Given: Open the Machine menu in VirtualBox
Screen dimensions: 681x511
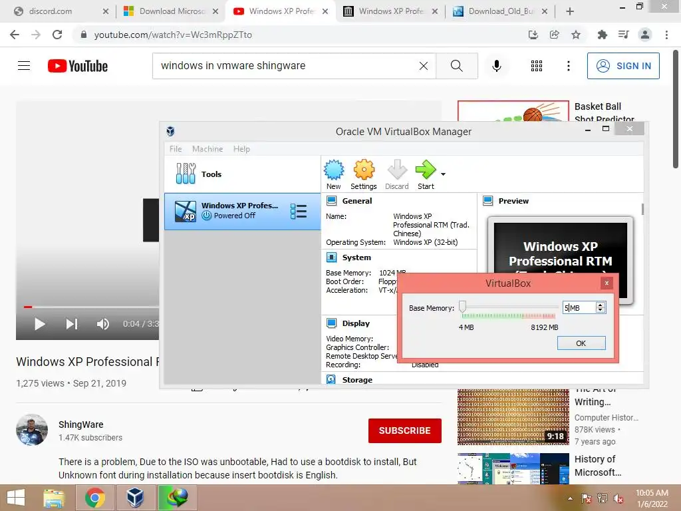Looking at the screenshot, I should (207, 149).
